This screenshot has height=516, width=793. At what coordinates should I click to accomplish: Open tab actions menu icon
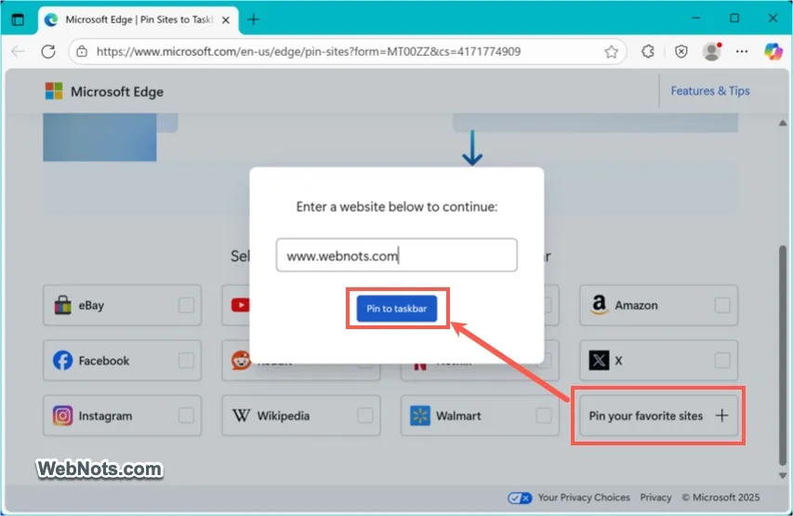[x=18, y=19]
